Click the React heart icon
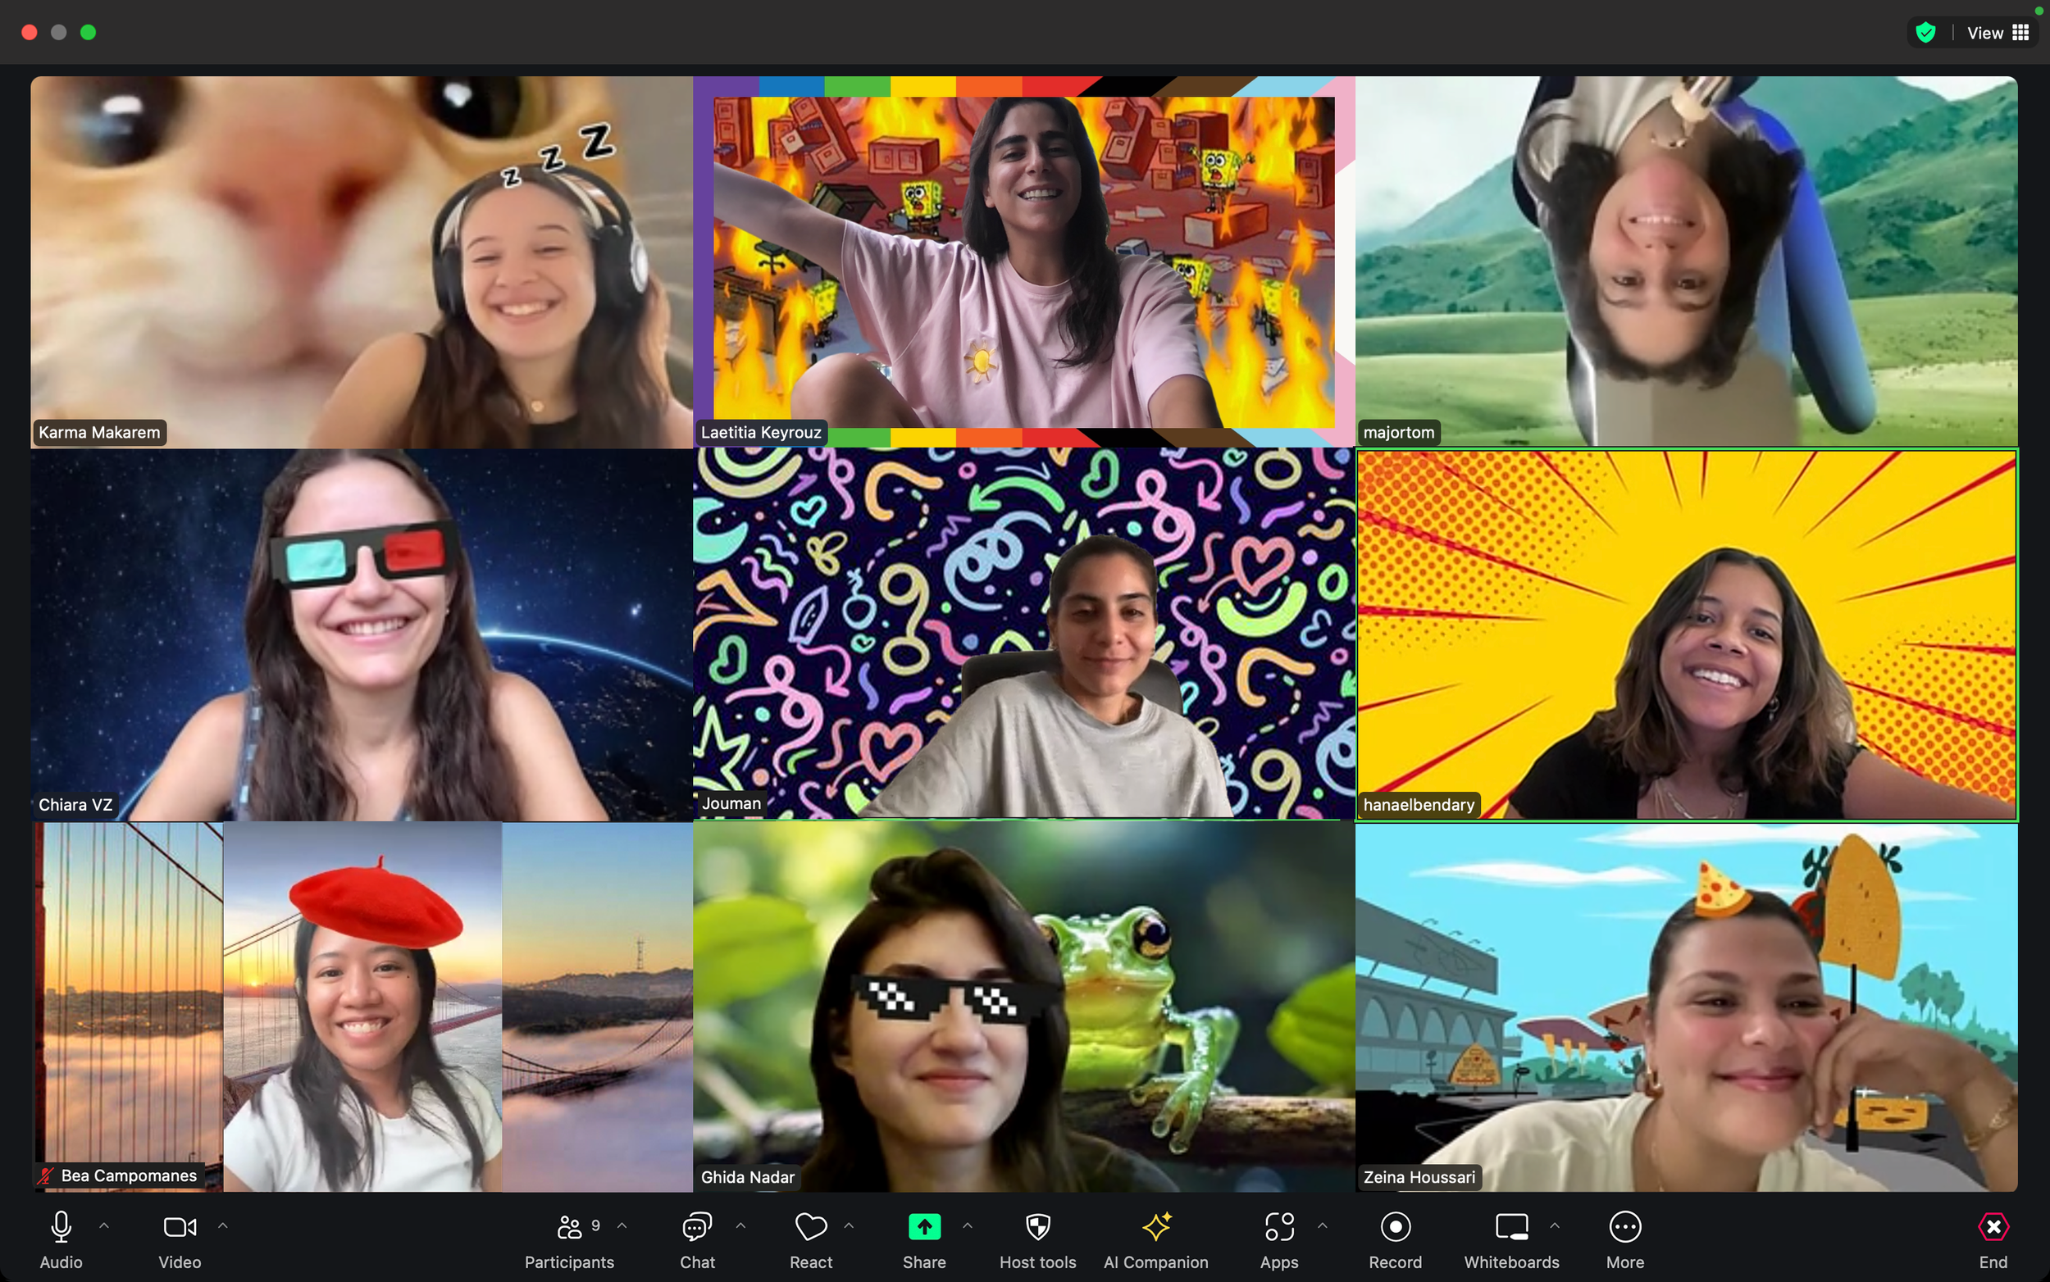 pos(810,1227)
